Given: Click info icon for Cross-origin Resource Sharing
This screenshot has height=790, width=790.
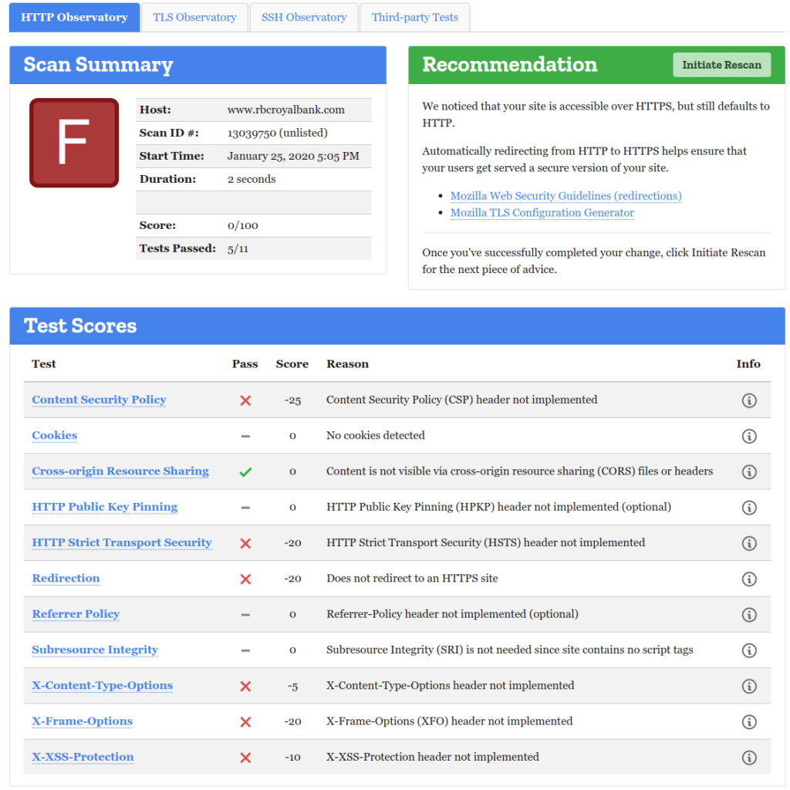Looking at the screenshot, I should coord(748,471).
